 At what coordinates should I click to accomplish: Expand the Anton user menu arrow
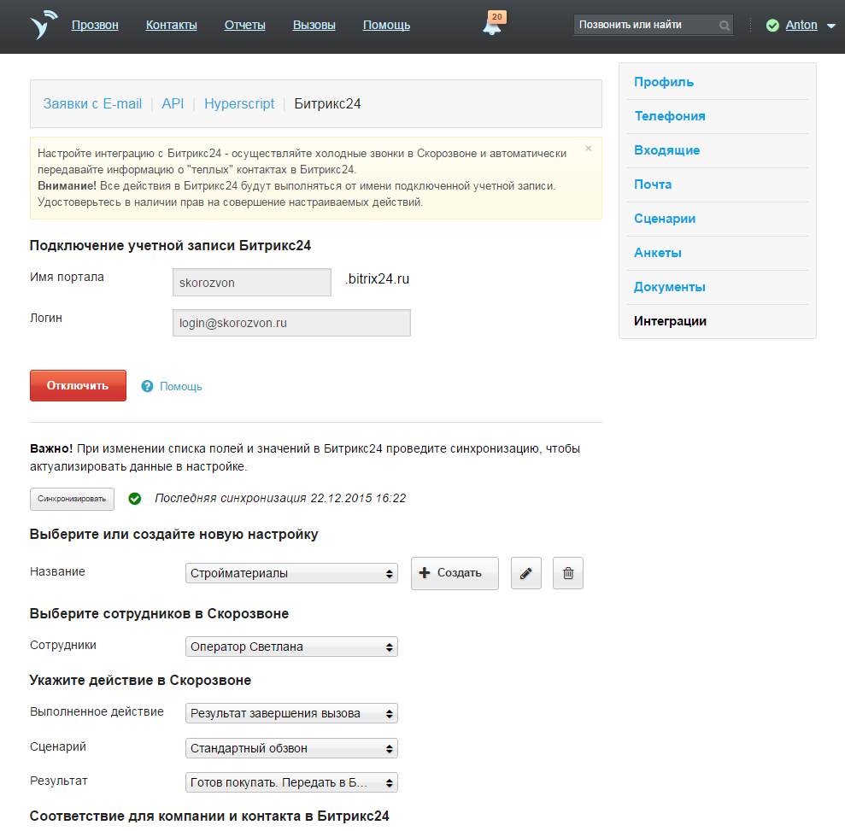tap(831, 26)
